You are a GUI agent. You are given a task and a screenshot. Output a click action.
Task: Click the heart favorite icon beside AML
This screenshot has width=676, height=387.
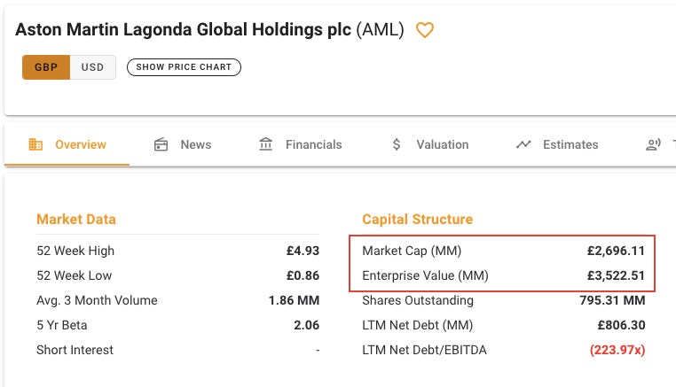(425, 30)
